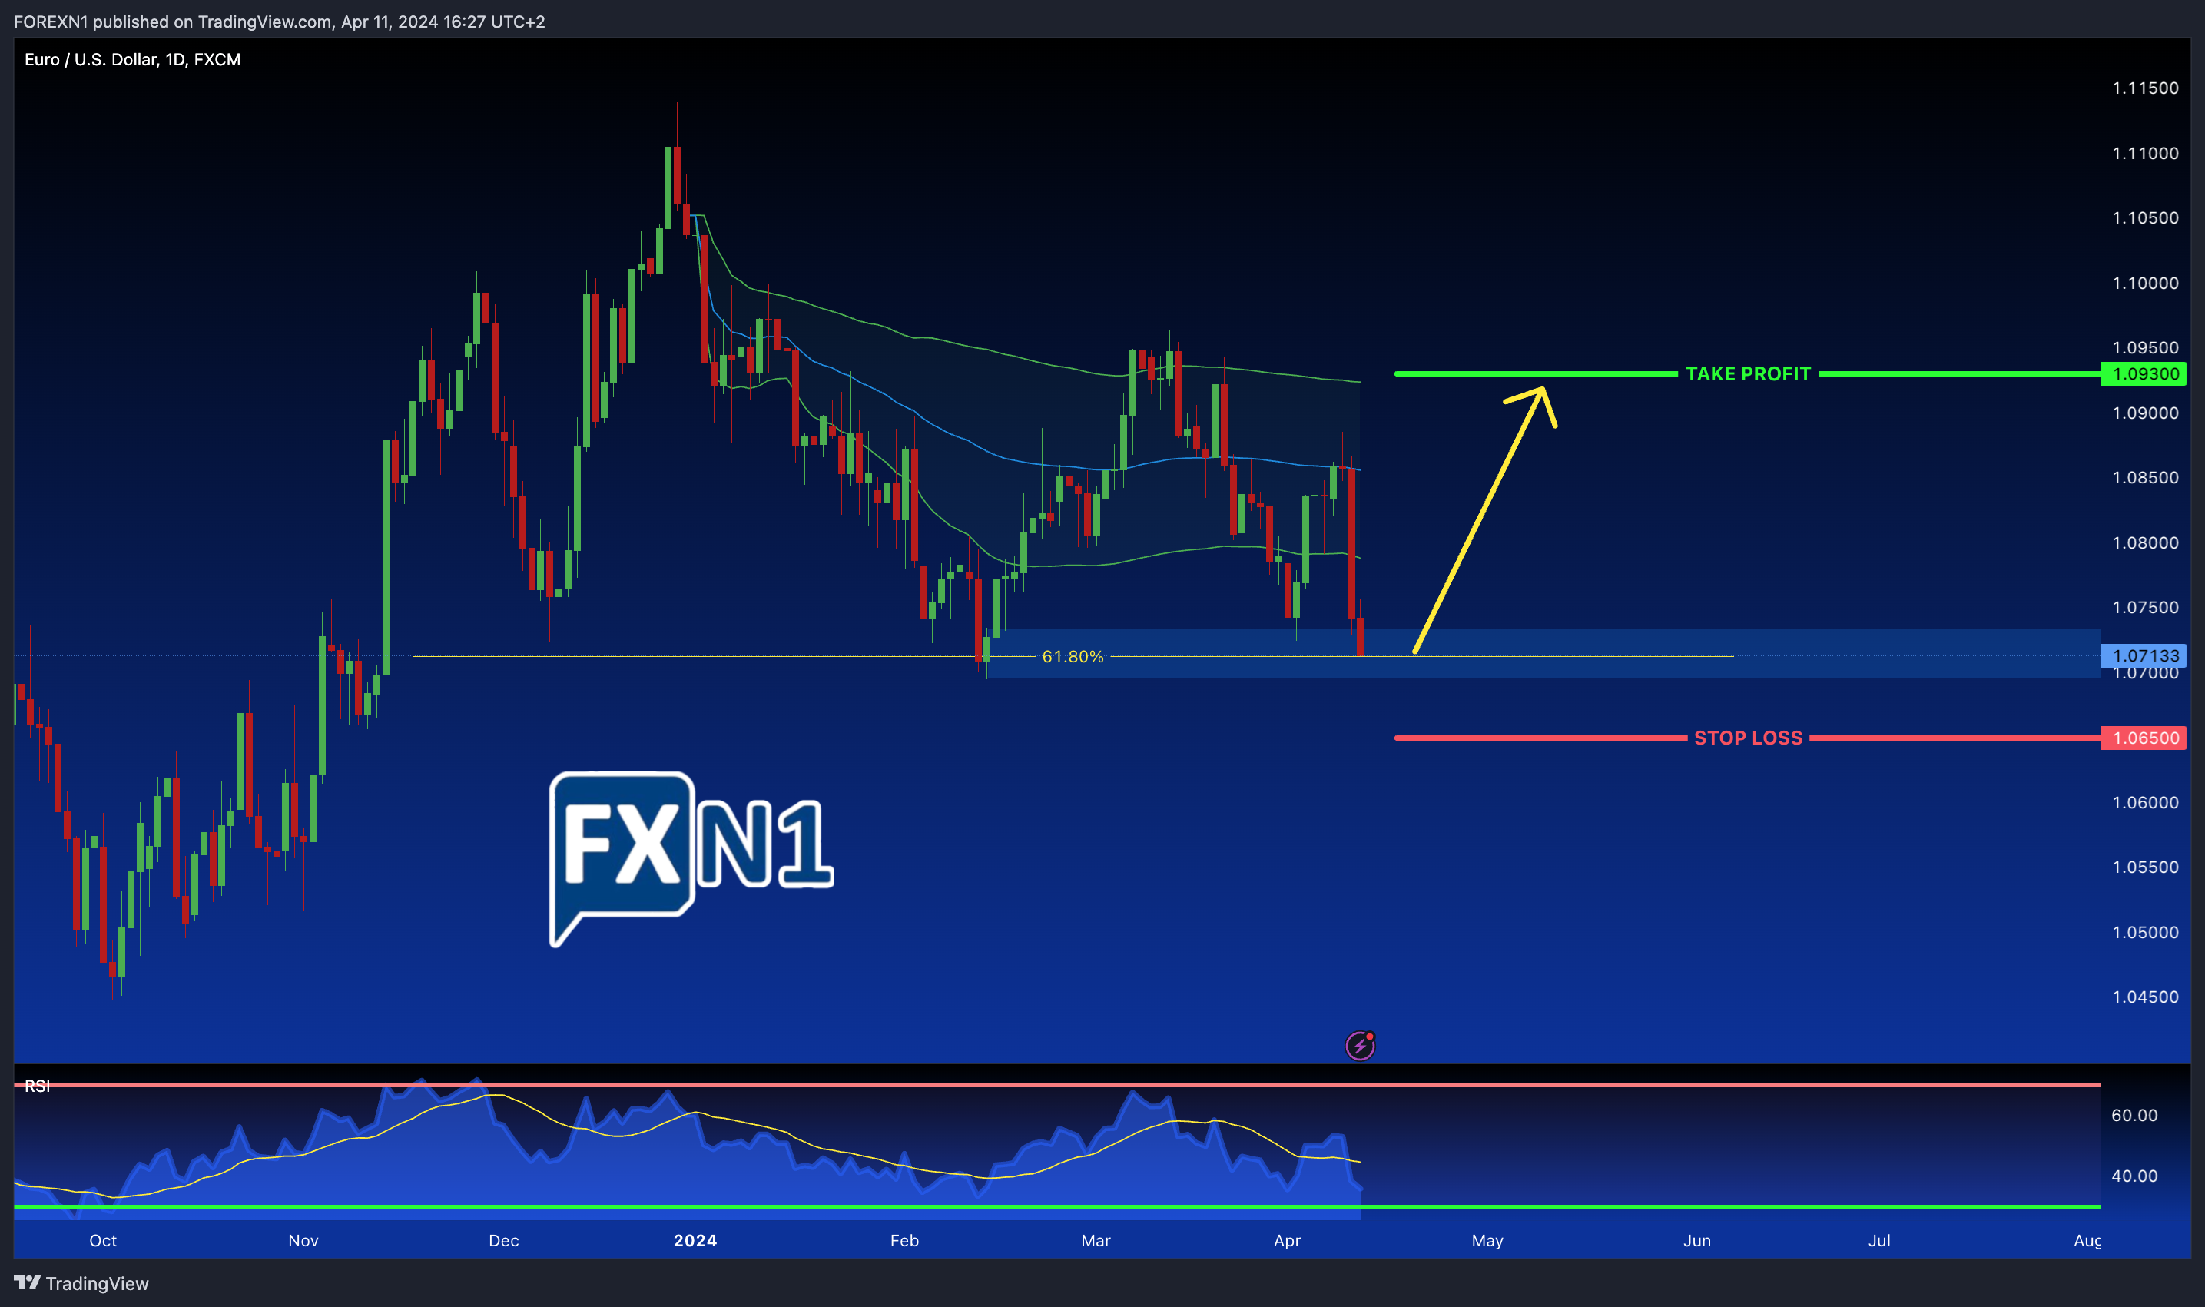Viewport: 2205px width, 1307px height.
Task: Click the Apr label on time axis
Action: [1287, 1240]
